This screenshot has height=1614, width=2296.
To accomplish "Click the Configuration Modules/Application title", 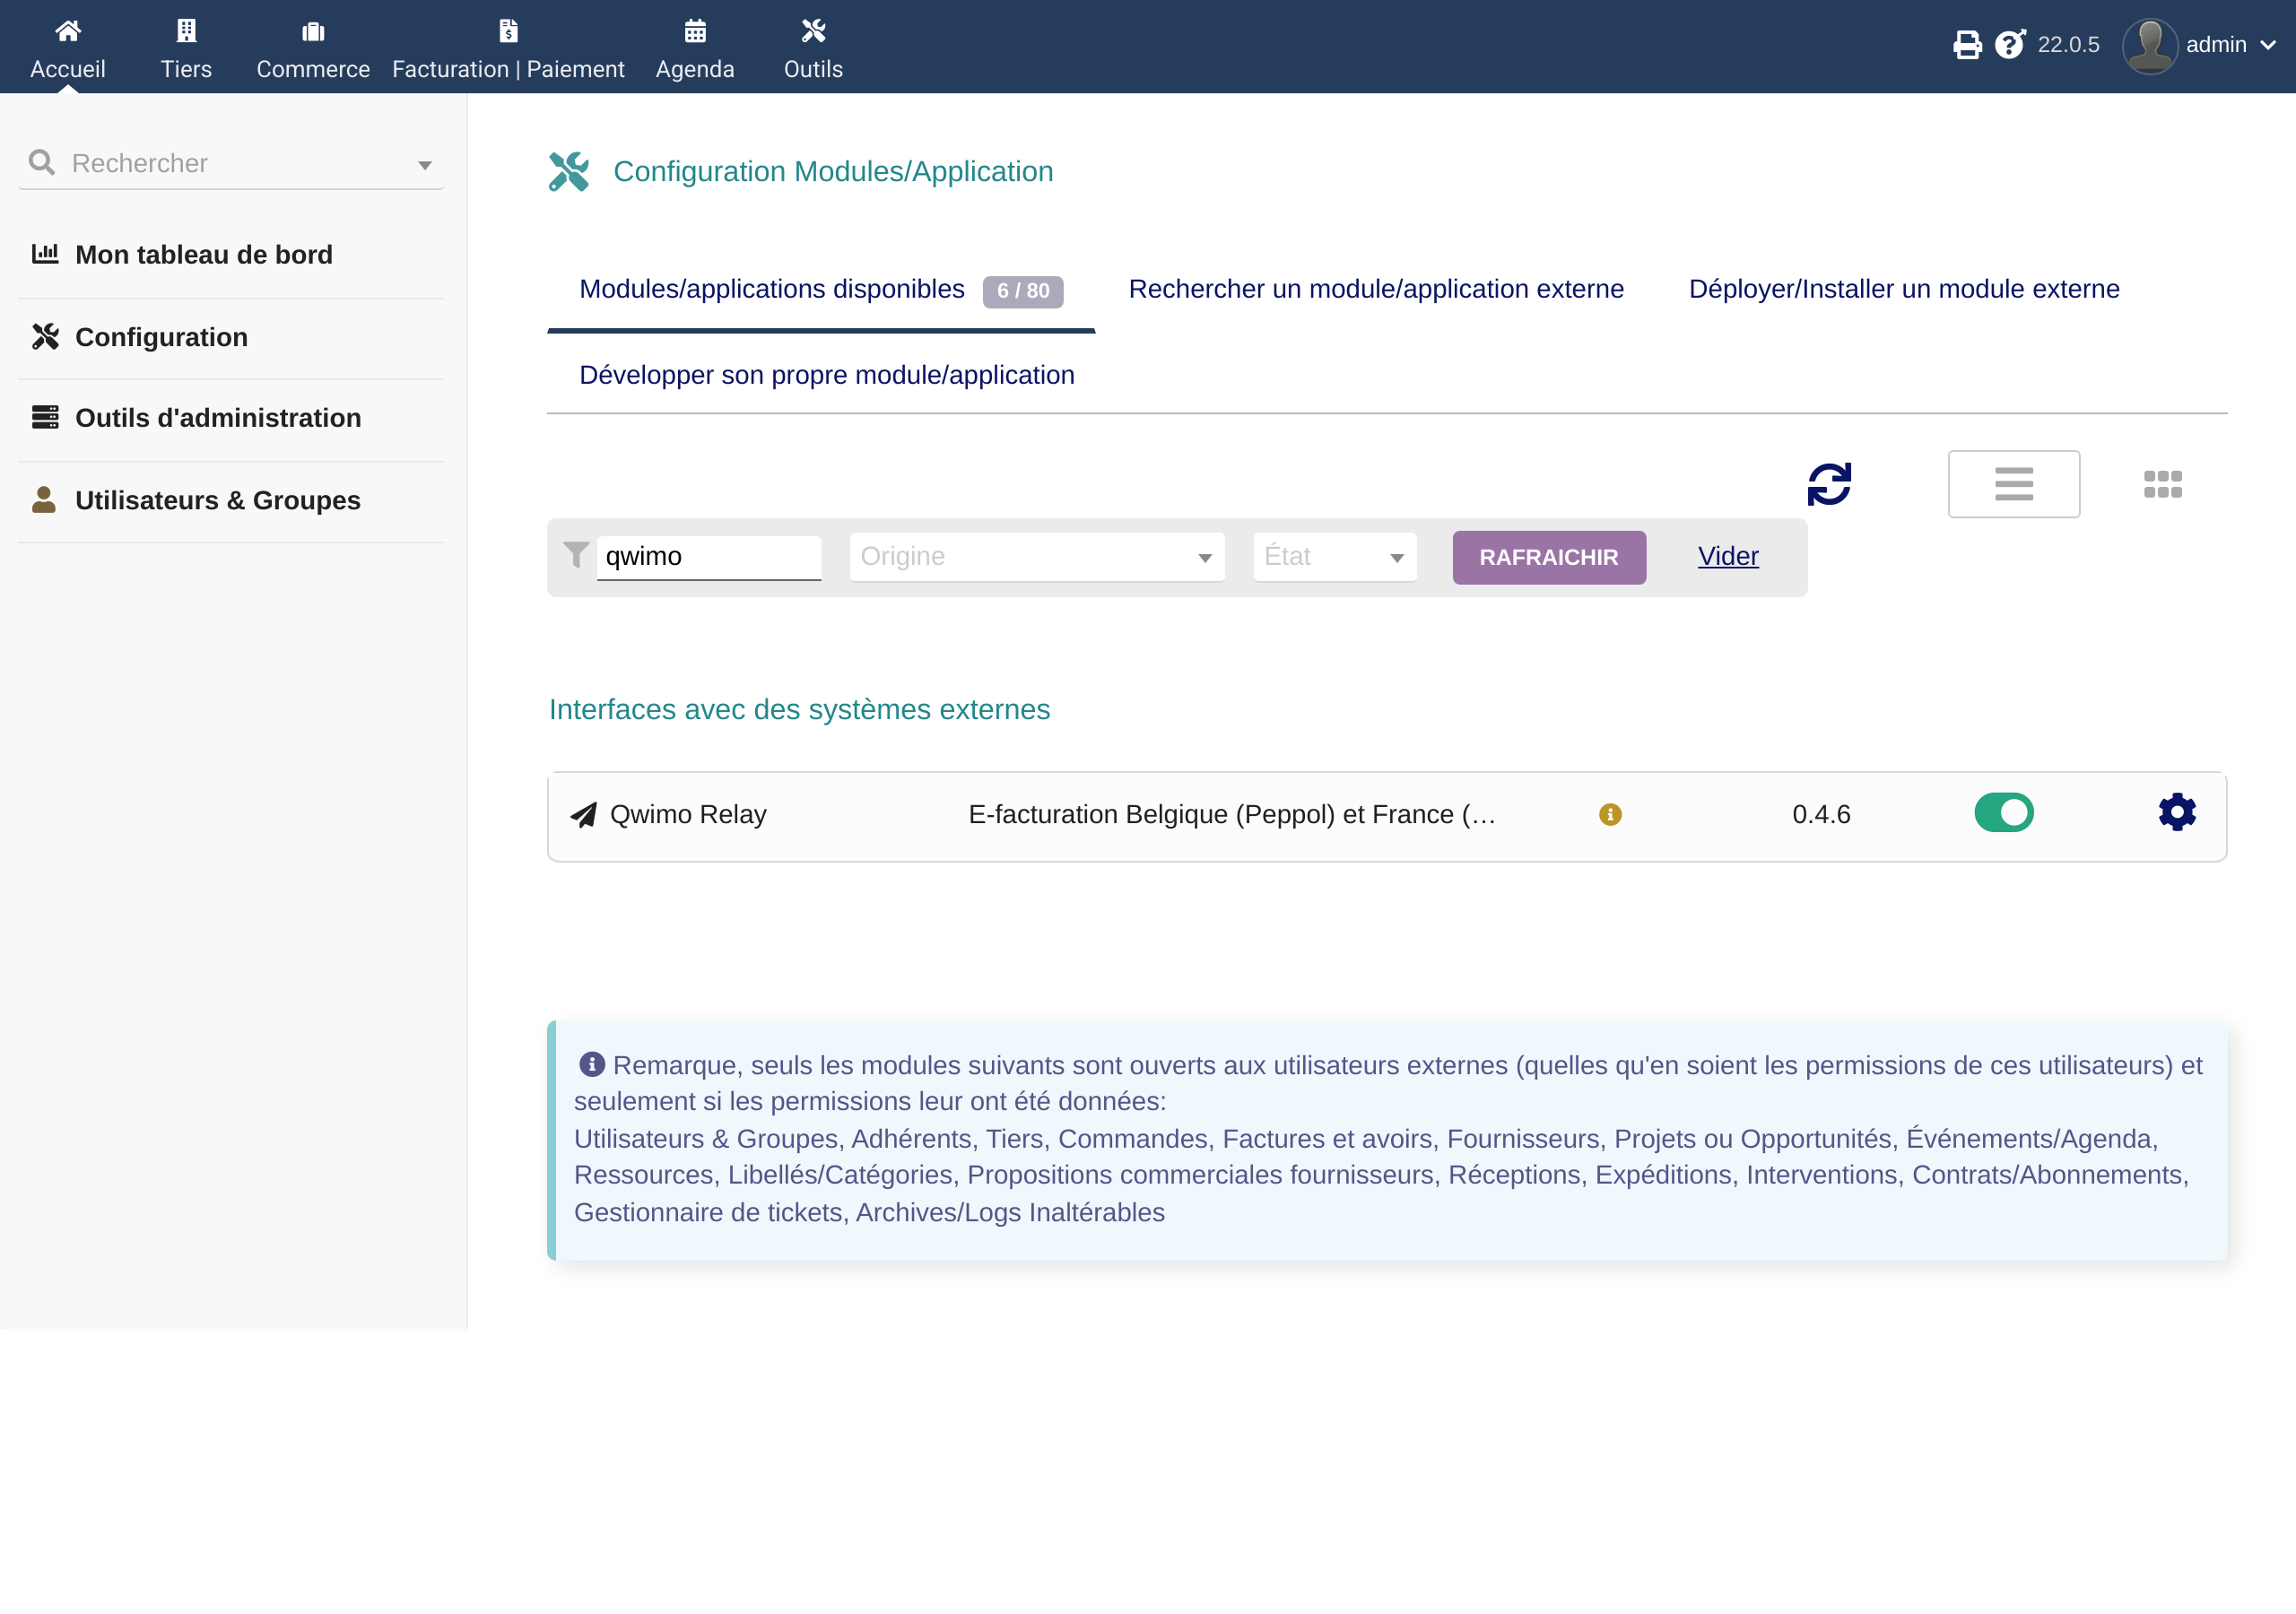I will [833, 172].
